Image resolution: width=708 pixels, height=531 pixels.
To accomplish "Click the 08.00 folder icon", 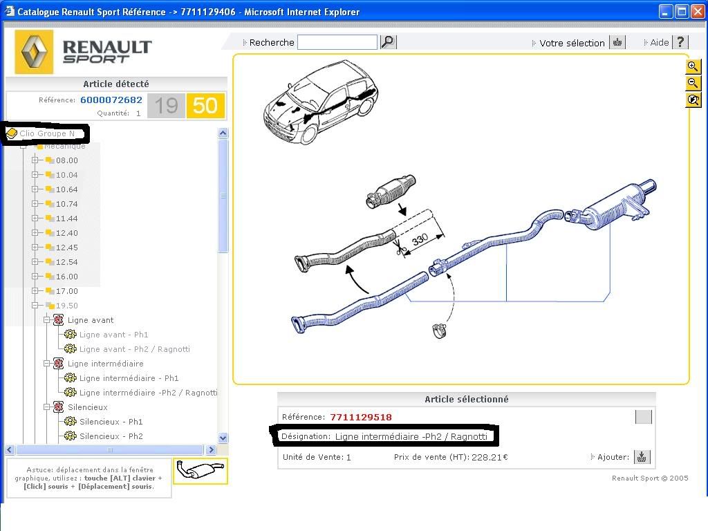I will (x=50, y=160).
